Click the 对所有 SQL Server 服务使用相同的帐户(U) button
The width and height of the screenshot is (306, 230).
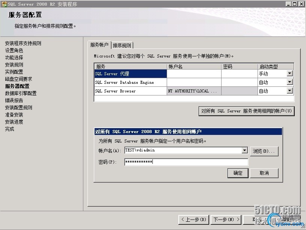(x=246, y=111)
